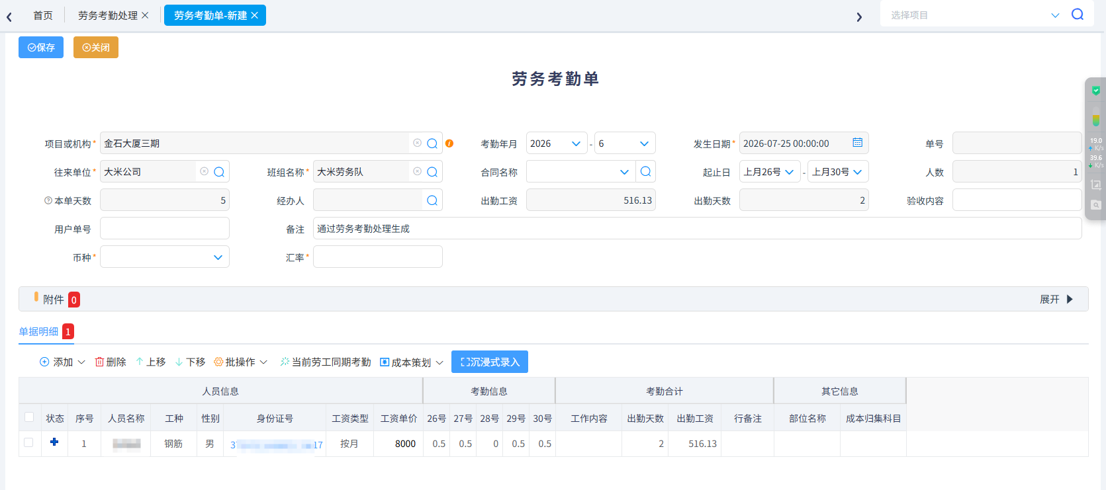Search 班组名称 with its magnifier icon
1106x490 pixels.
[432, 172]
